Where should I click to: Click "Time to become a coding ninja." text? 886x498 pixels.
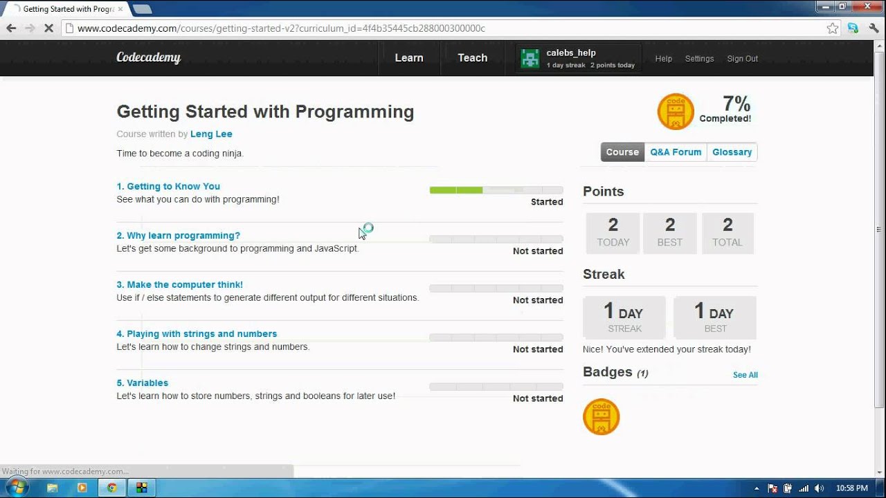pos(180,154)
